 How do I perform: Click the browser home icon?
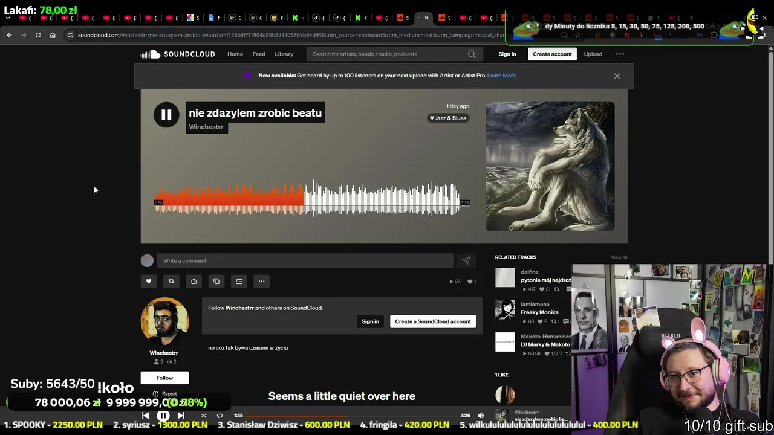53,35
